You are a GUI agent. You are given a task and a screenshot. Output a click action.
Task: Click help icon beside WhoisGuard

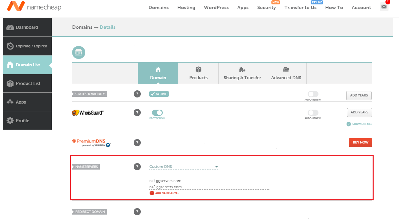tap(137, 112)
